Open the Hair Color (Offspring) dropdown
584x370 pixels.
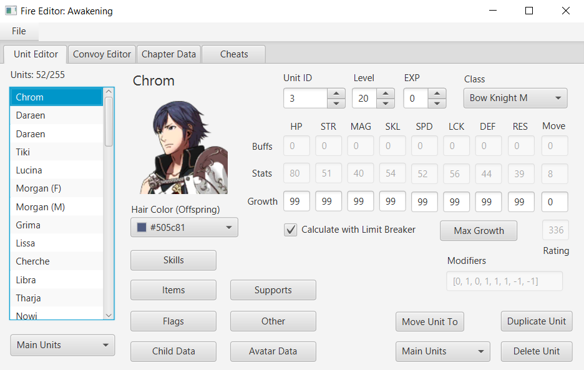[x=184, y=227]
